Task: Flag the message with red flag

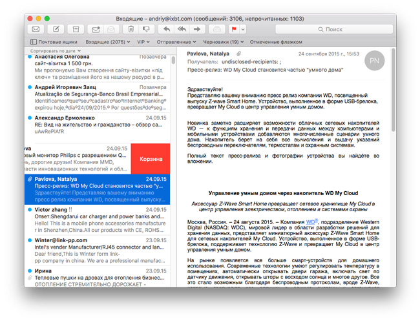Action: coord(234,29)
